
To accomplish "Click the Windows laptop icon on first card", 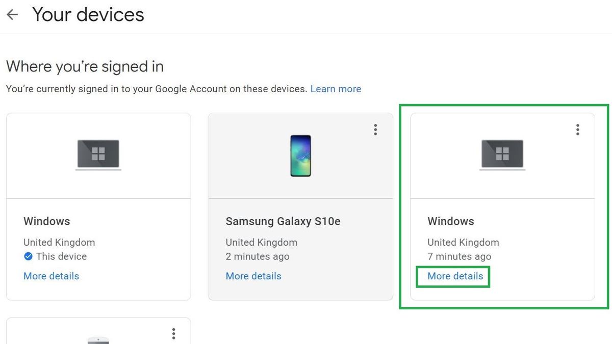I will (98, 154).
